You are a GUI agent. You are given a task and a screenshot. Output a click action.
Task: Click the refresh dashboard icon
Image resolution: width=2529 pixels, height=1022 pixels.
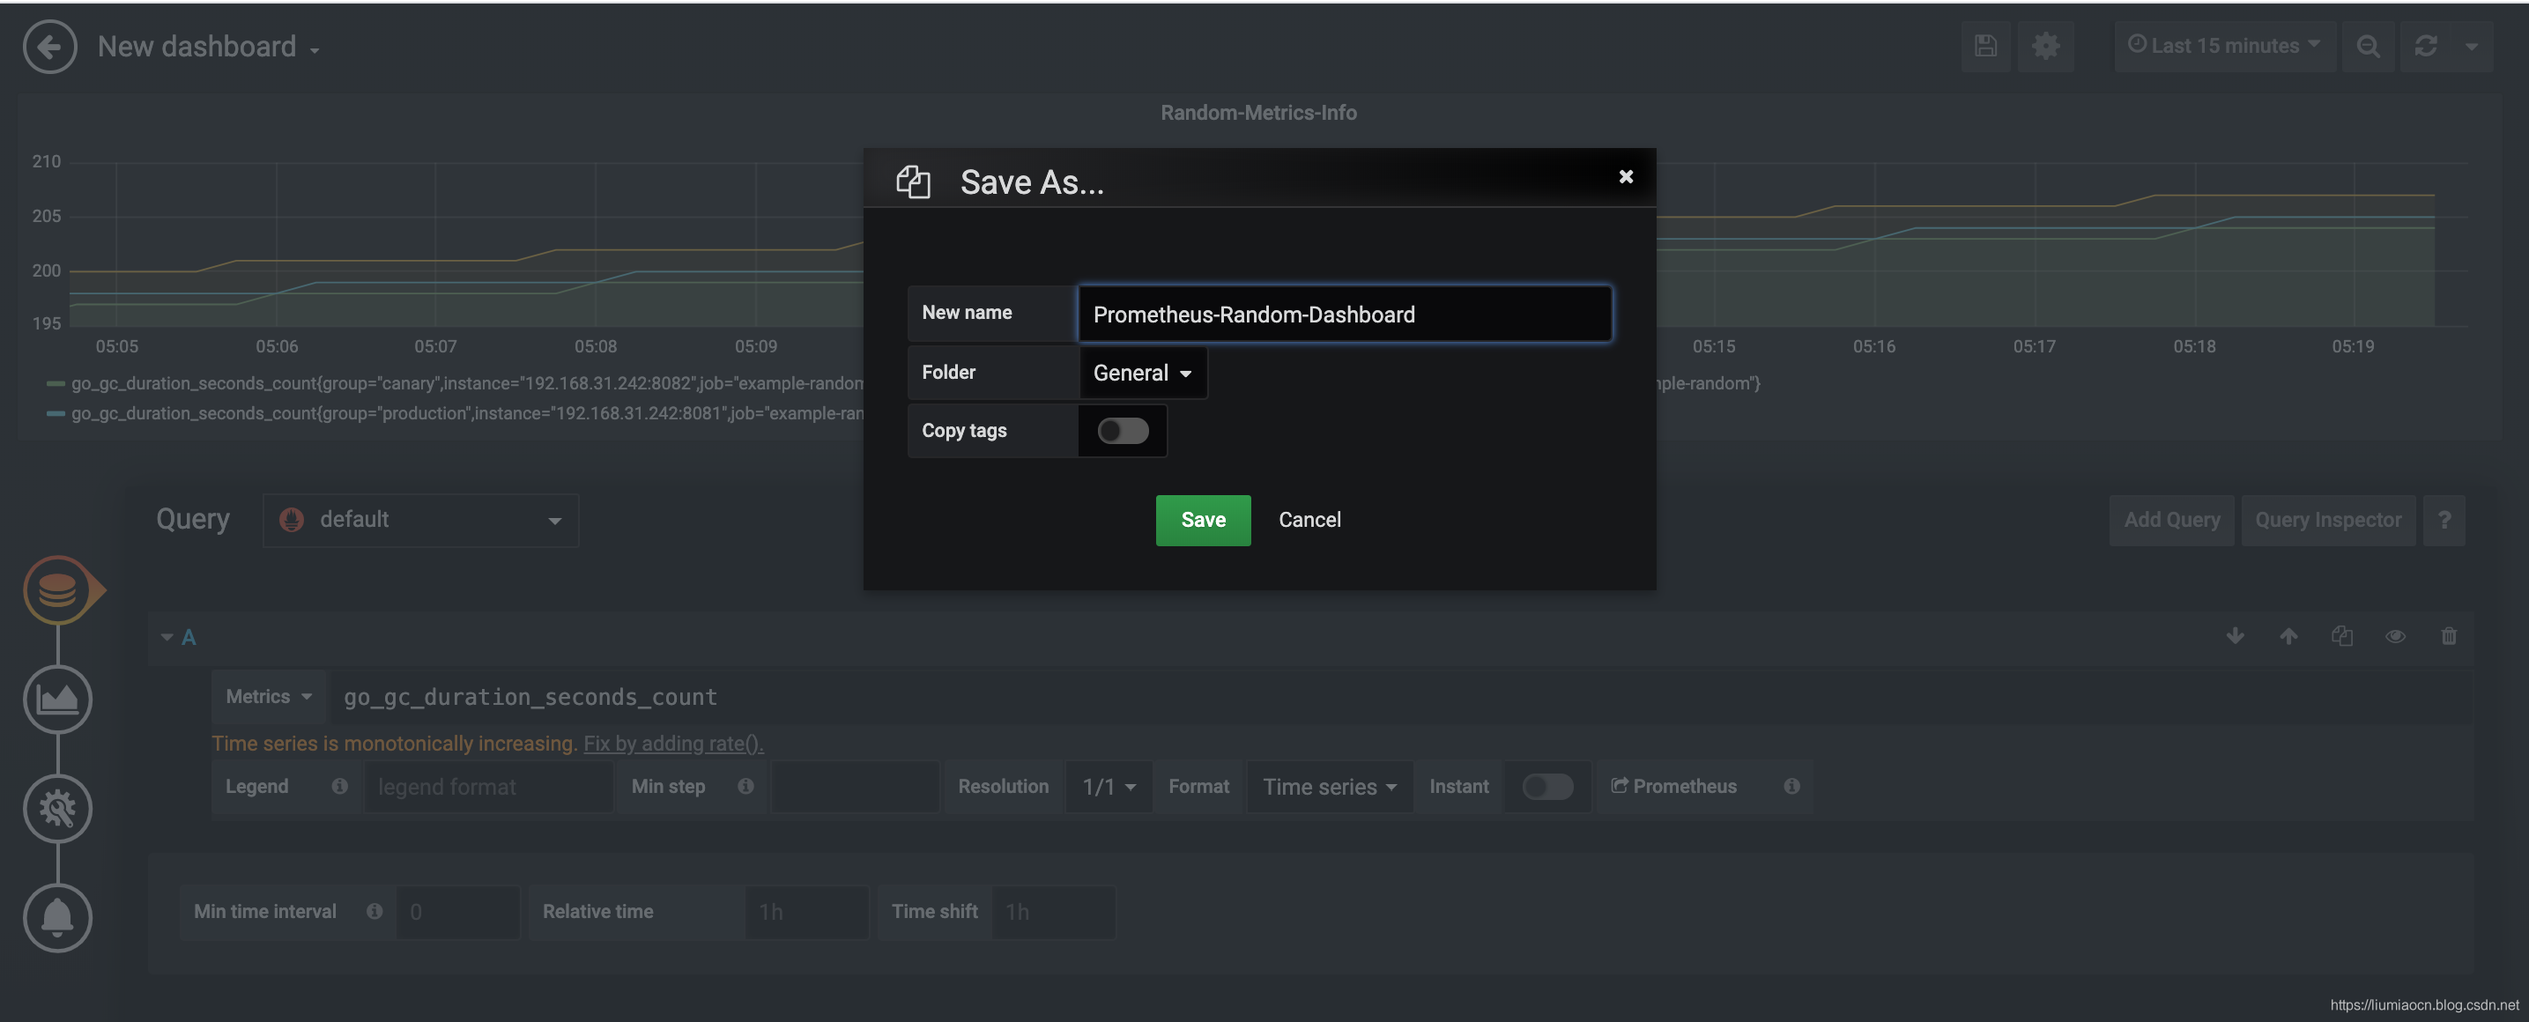2425,46
